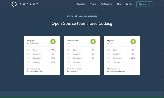164x98 pixels.
Task: Click the Get started button
Action: [x=144, y=4]
